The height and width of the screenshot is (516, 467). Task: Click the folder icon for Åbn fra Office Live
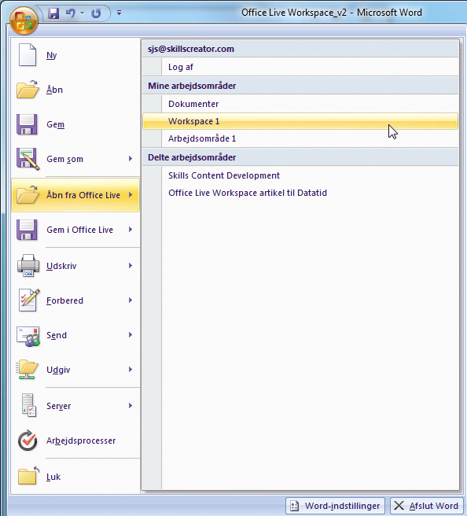(x=28, y=194)
